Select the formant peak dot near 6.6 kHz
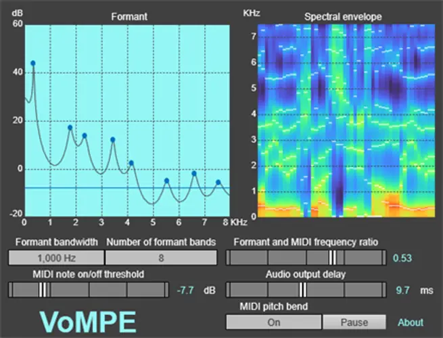Screen dimensions: 443x338 (194, 174)
